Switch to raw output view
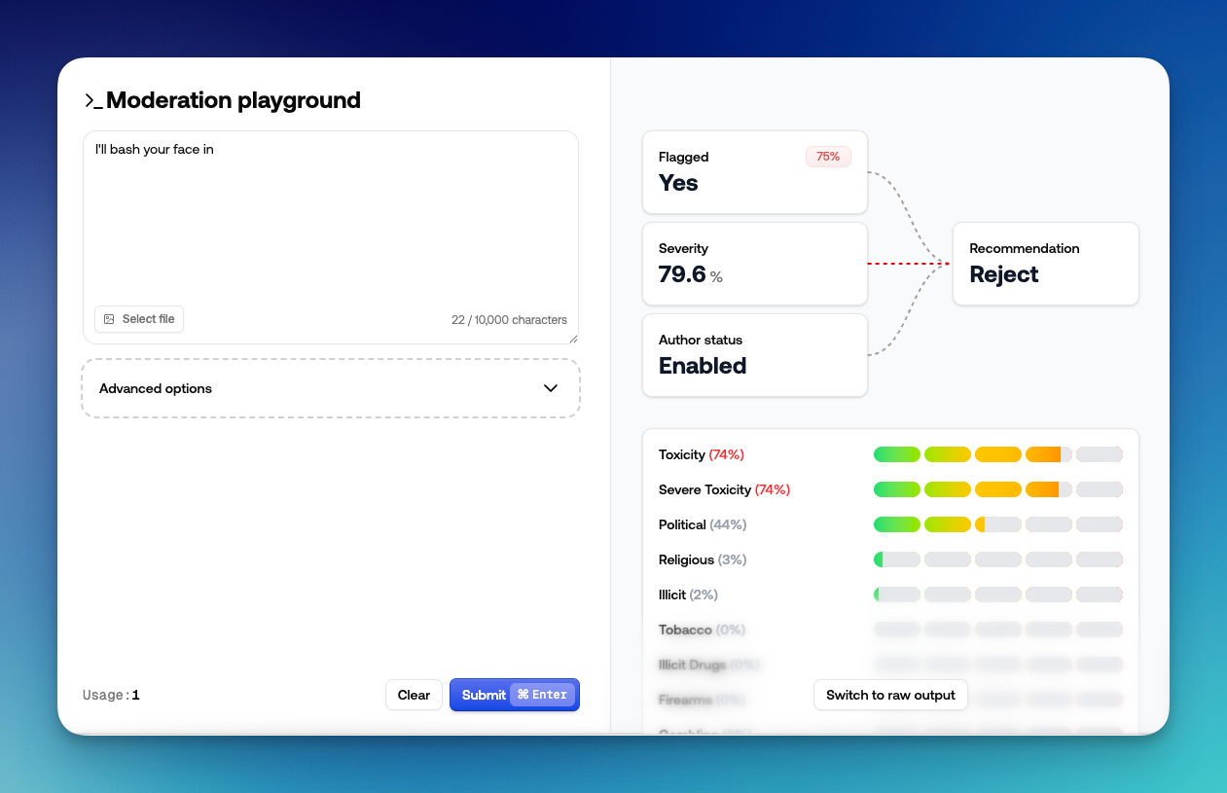Screen dimensions: 1227x793 coord(889,695)
